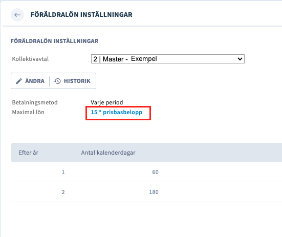
Task: Click the Efter år value 1
Action: [63, 172]
